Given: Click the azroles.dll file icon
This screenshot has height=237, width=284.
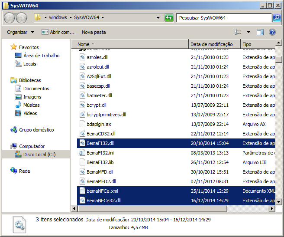Looking at the screenshot, I should pyautogui.click(x=82, y=57).
